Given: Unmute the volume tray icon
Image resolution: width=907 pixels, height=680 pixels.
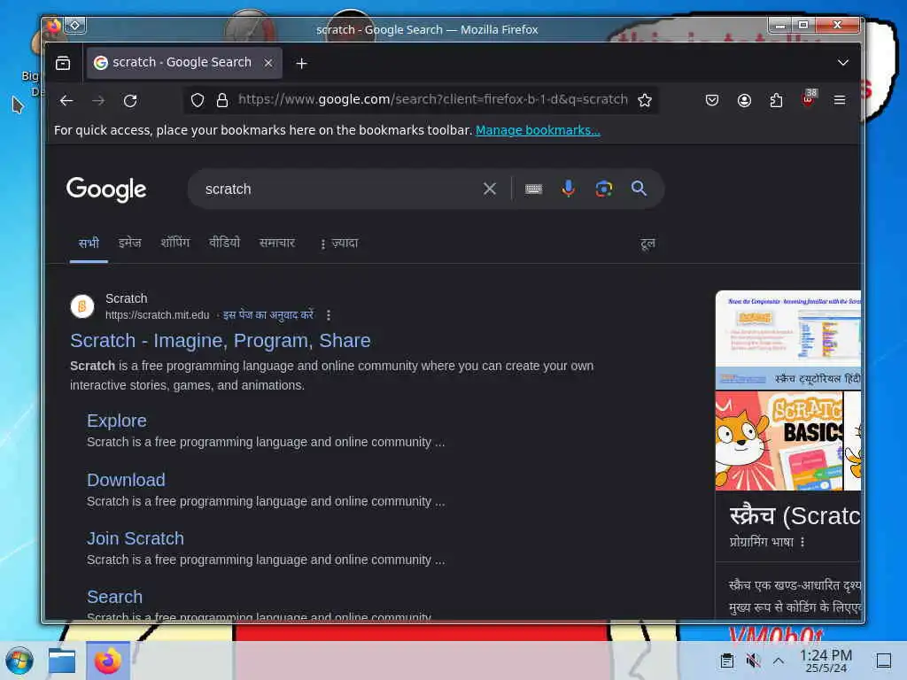Looking at the screenshot, I should 753,661.
